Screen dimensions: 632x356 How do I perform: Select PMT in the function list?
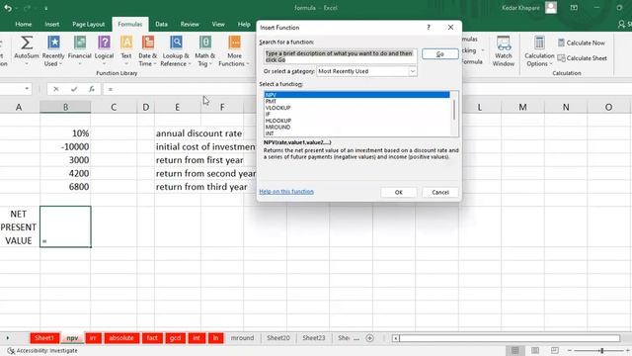[356, 101]
